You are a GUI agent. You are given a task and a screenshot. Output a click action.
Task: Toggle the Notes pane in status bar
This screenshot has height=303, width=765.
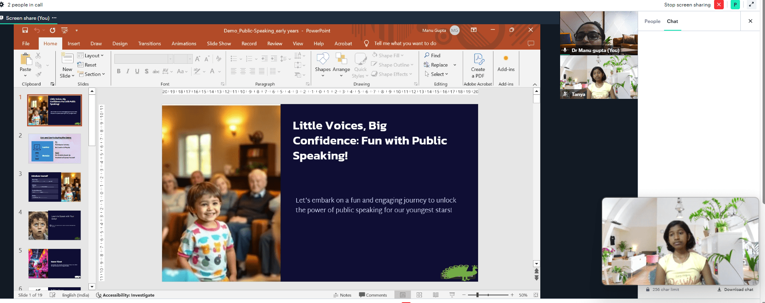[342, 295]
